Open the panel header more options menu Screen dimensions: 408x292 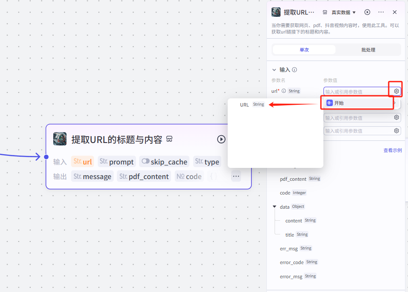point(381,12)
